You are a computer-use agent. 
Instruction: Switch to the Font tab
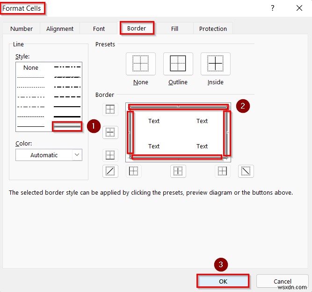[99, 29]
